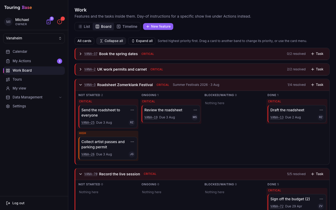Click the All cards filter

84,41
